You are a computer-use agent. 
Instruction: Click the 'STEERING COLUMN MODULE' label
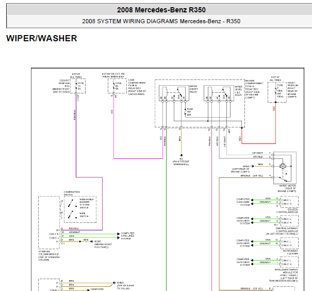coord(49,255)
